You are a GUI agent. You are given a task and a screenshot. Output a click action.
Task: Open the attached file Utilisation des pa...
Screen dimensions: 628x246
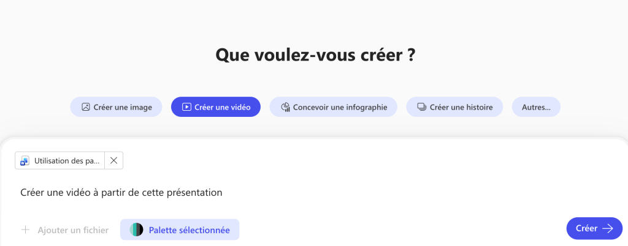pyautogui.click(x=67, y=161)
